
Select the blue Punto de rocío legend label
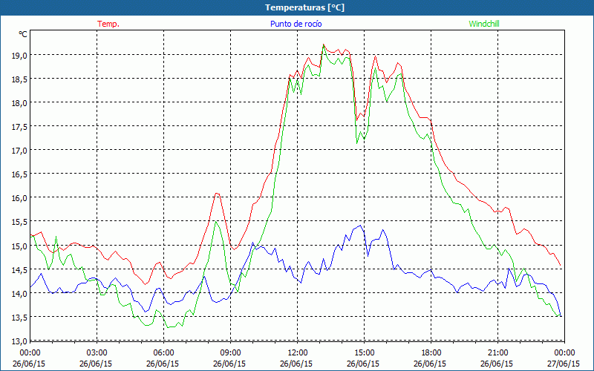click(x=296, y=24)
